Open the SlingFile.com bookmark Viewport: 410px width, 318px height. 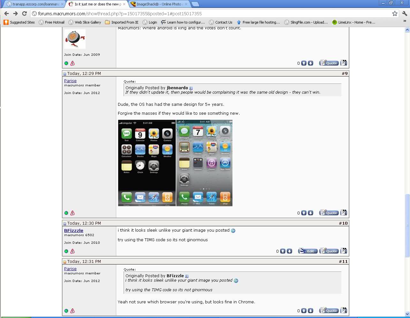[306, 22]
